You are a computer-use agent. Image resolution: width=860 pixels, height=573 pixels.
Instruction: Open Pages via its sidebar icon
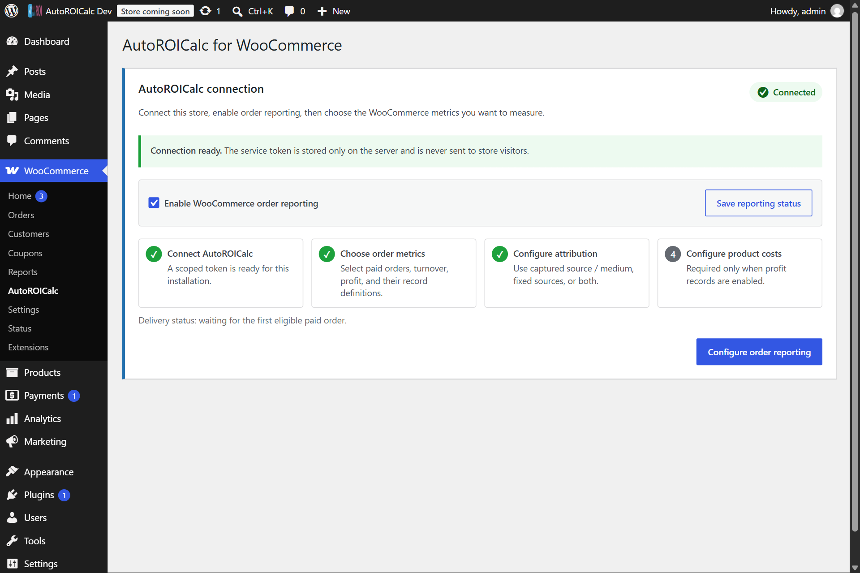tap(12, 117)
